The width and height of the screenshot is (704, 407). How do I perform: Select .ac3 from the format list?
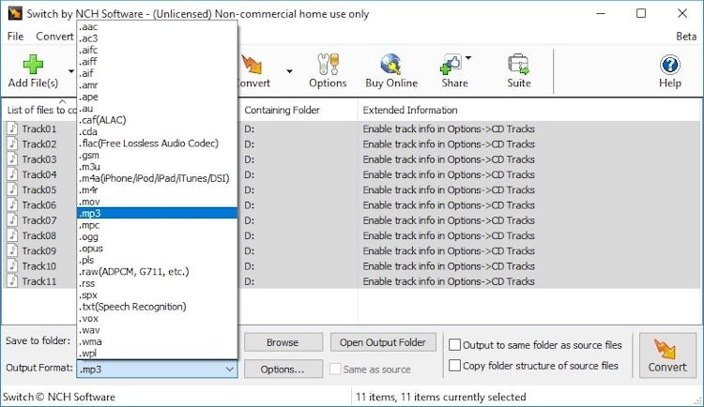click(157, 38)
